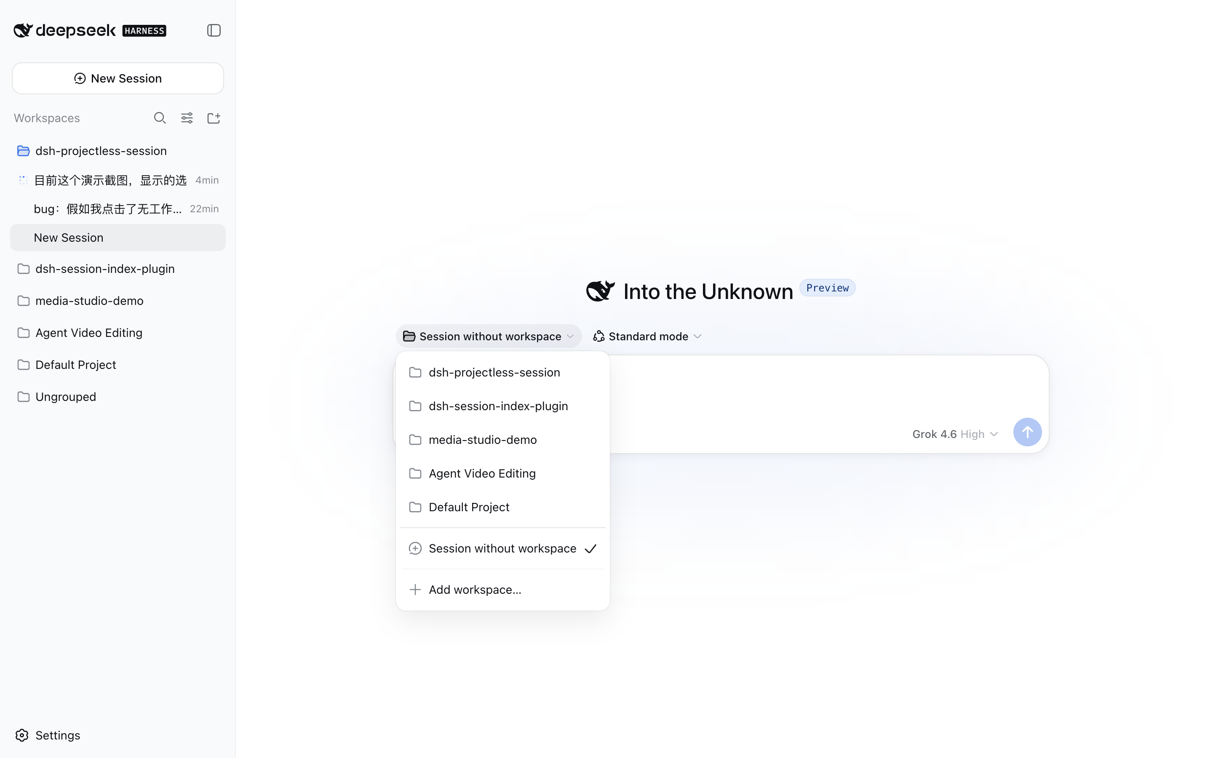This screenshot has width=1213, height=758.
Task: Click the plus icon next to Add workspace
Action: click(x=415, y=590)
